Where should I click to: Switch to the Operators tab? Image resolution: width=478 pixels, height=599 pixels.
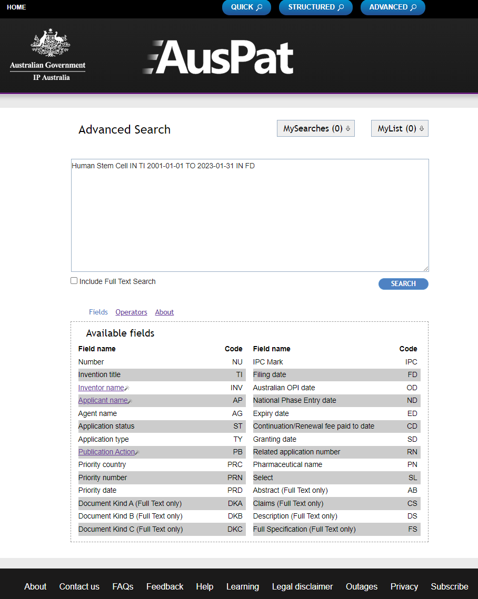coord(131,312)
